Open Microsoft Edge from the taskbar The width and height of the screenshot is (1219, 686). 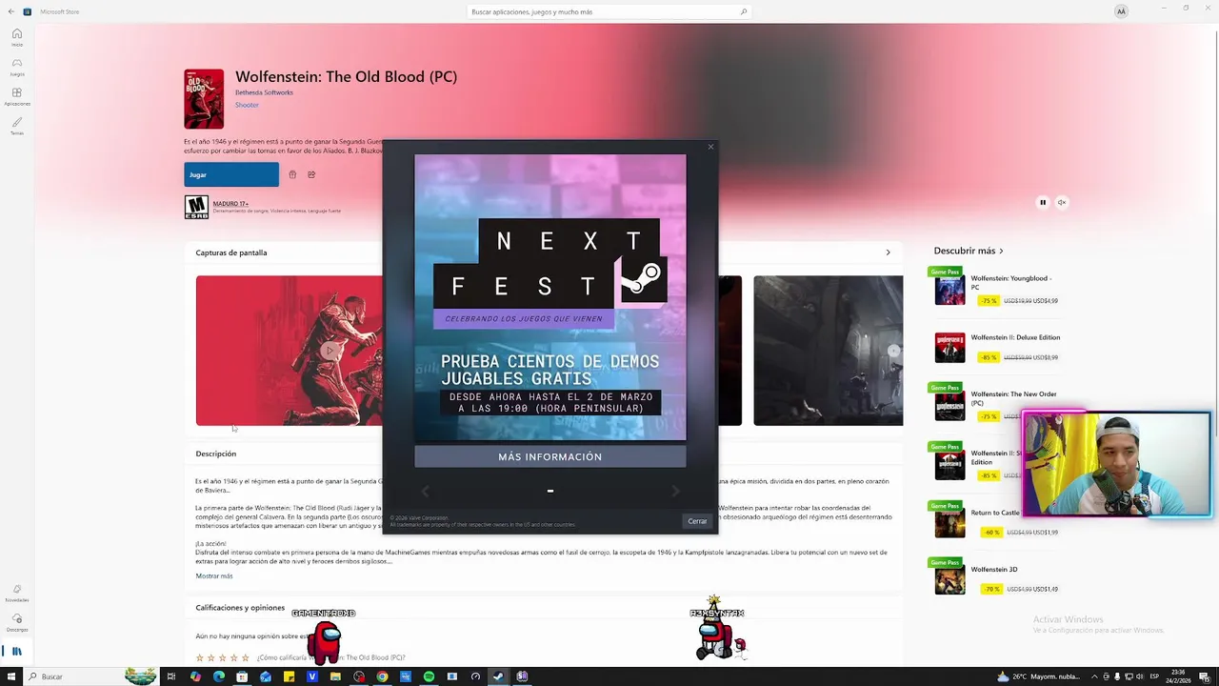[219, 676]
